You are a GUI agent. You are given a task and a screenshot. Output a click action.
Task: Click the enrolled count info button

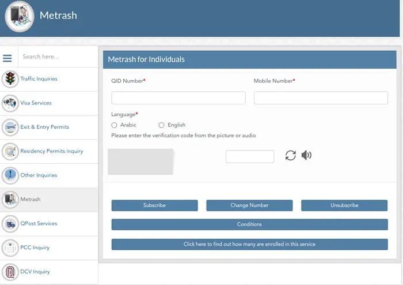(249, 244)
